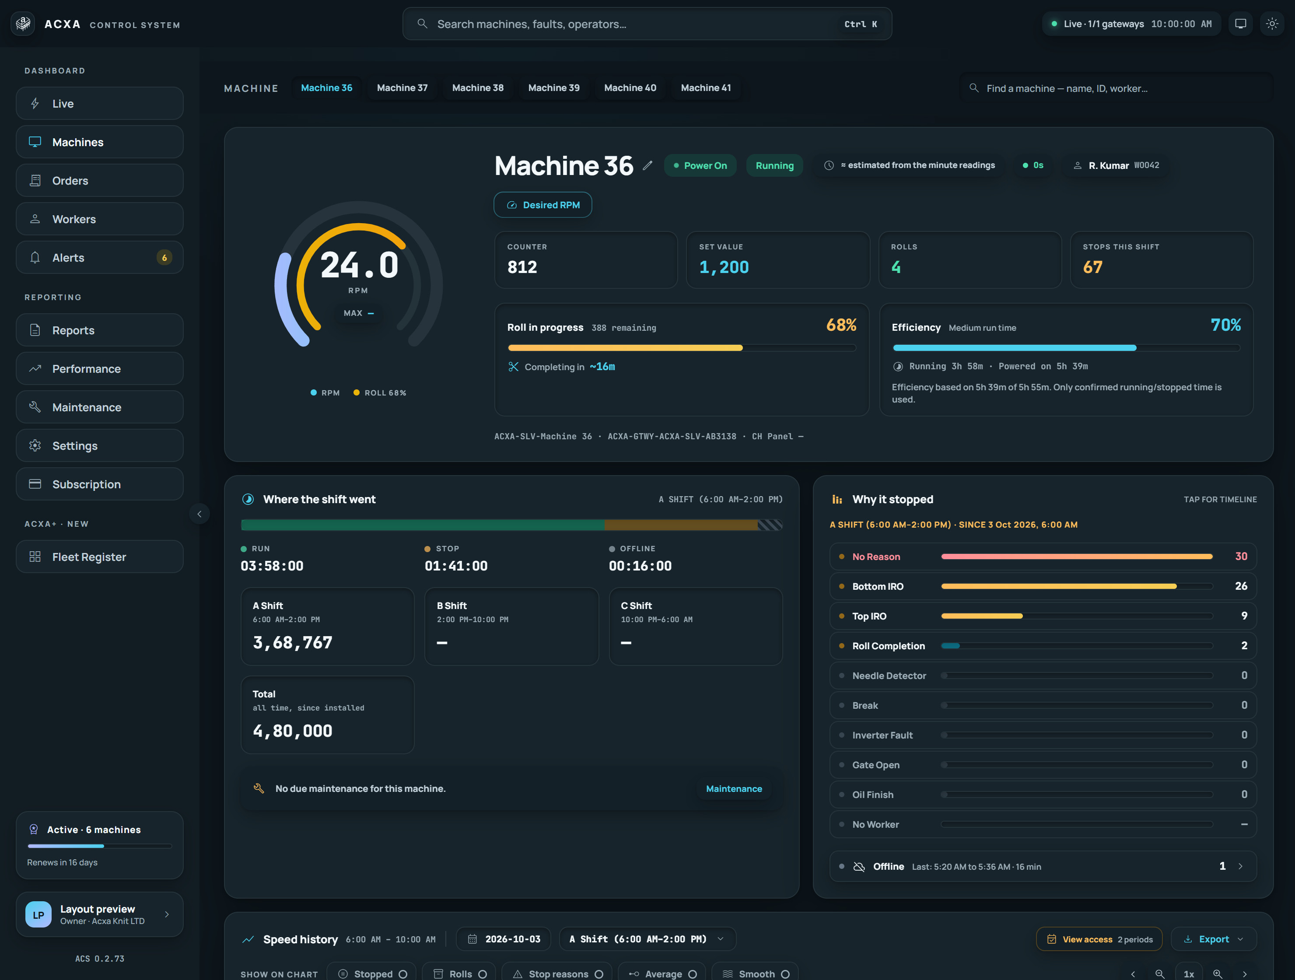
Task: Open the Machines sidebar item
Action: click(x=99, y=142)
